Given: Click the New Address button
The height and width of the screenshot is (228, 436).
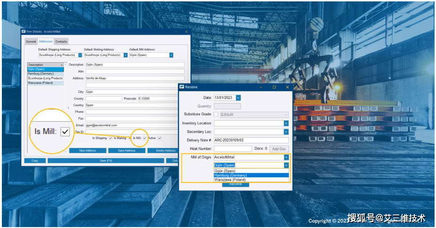Looking at the screenshot, I should pyautogui.click(x=87, y=151).
